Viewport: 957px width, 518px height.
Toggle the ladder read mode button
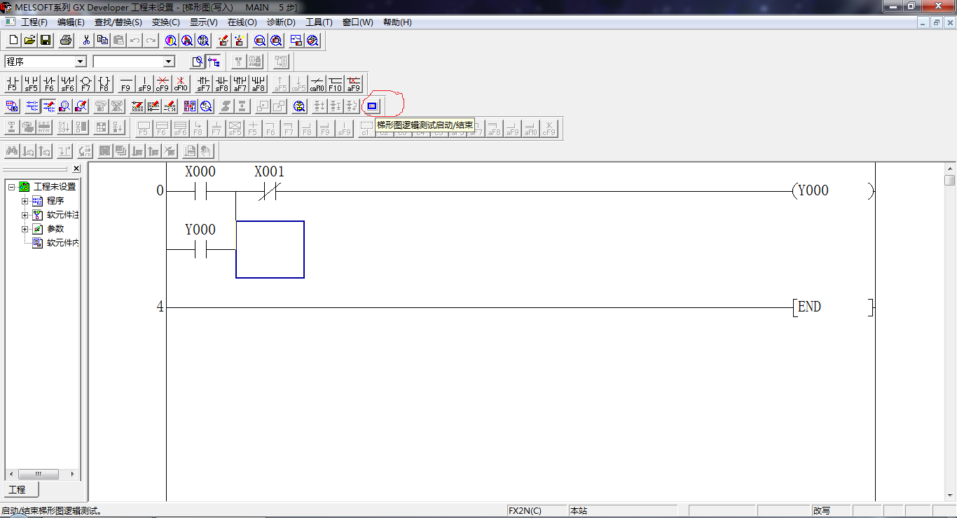(x=32, y=106)
